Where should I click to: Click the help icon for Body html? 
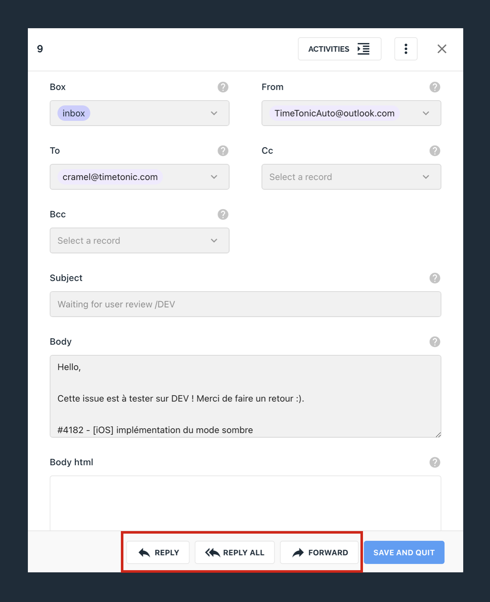click(435, 462)
